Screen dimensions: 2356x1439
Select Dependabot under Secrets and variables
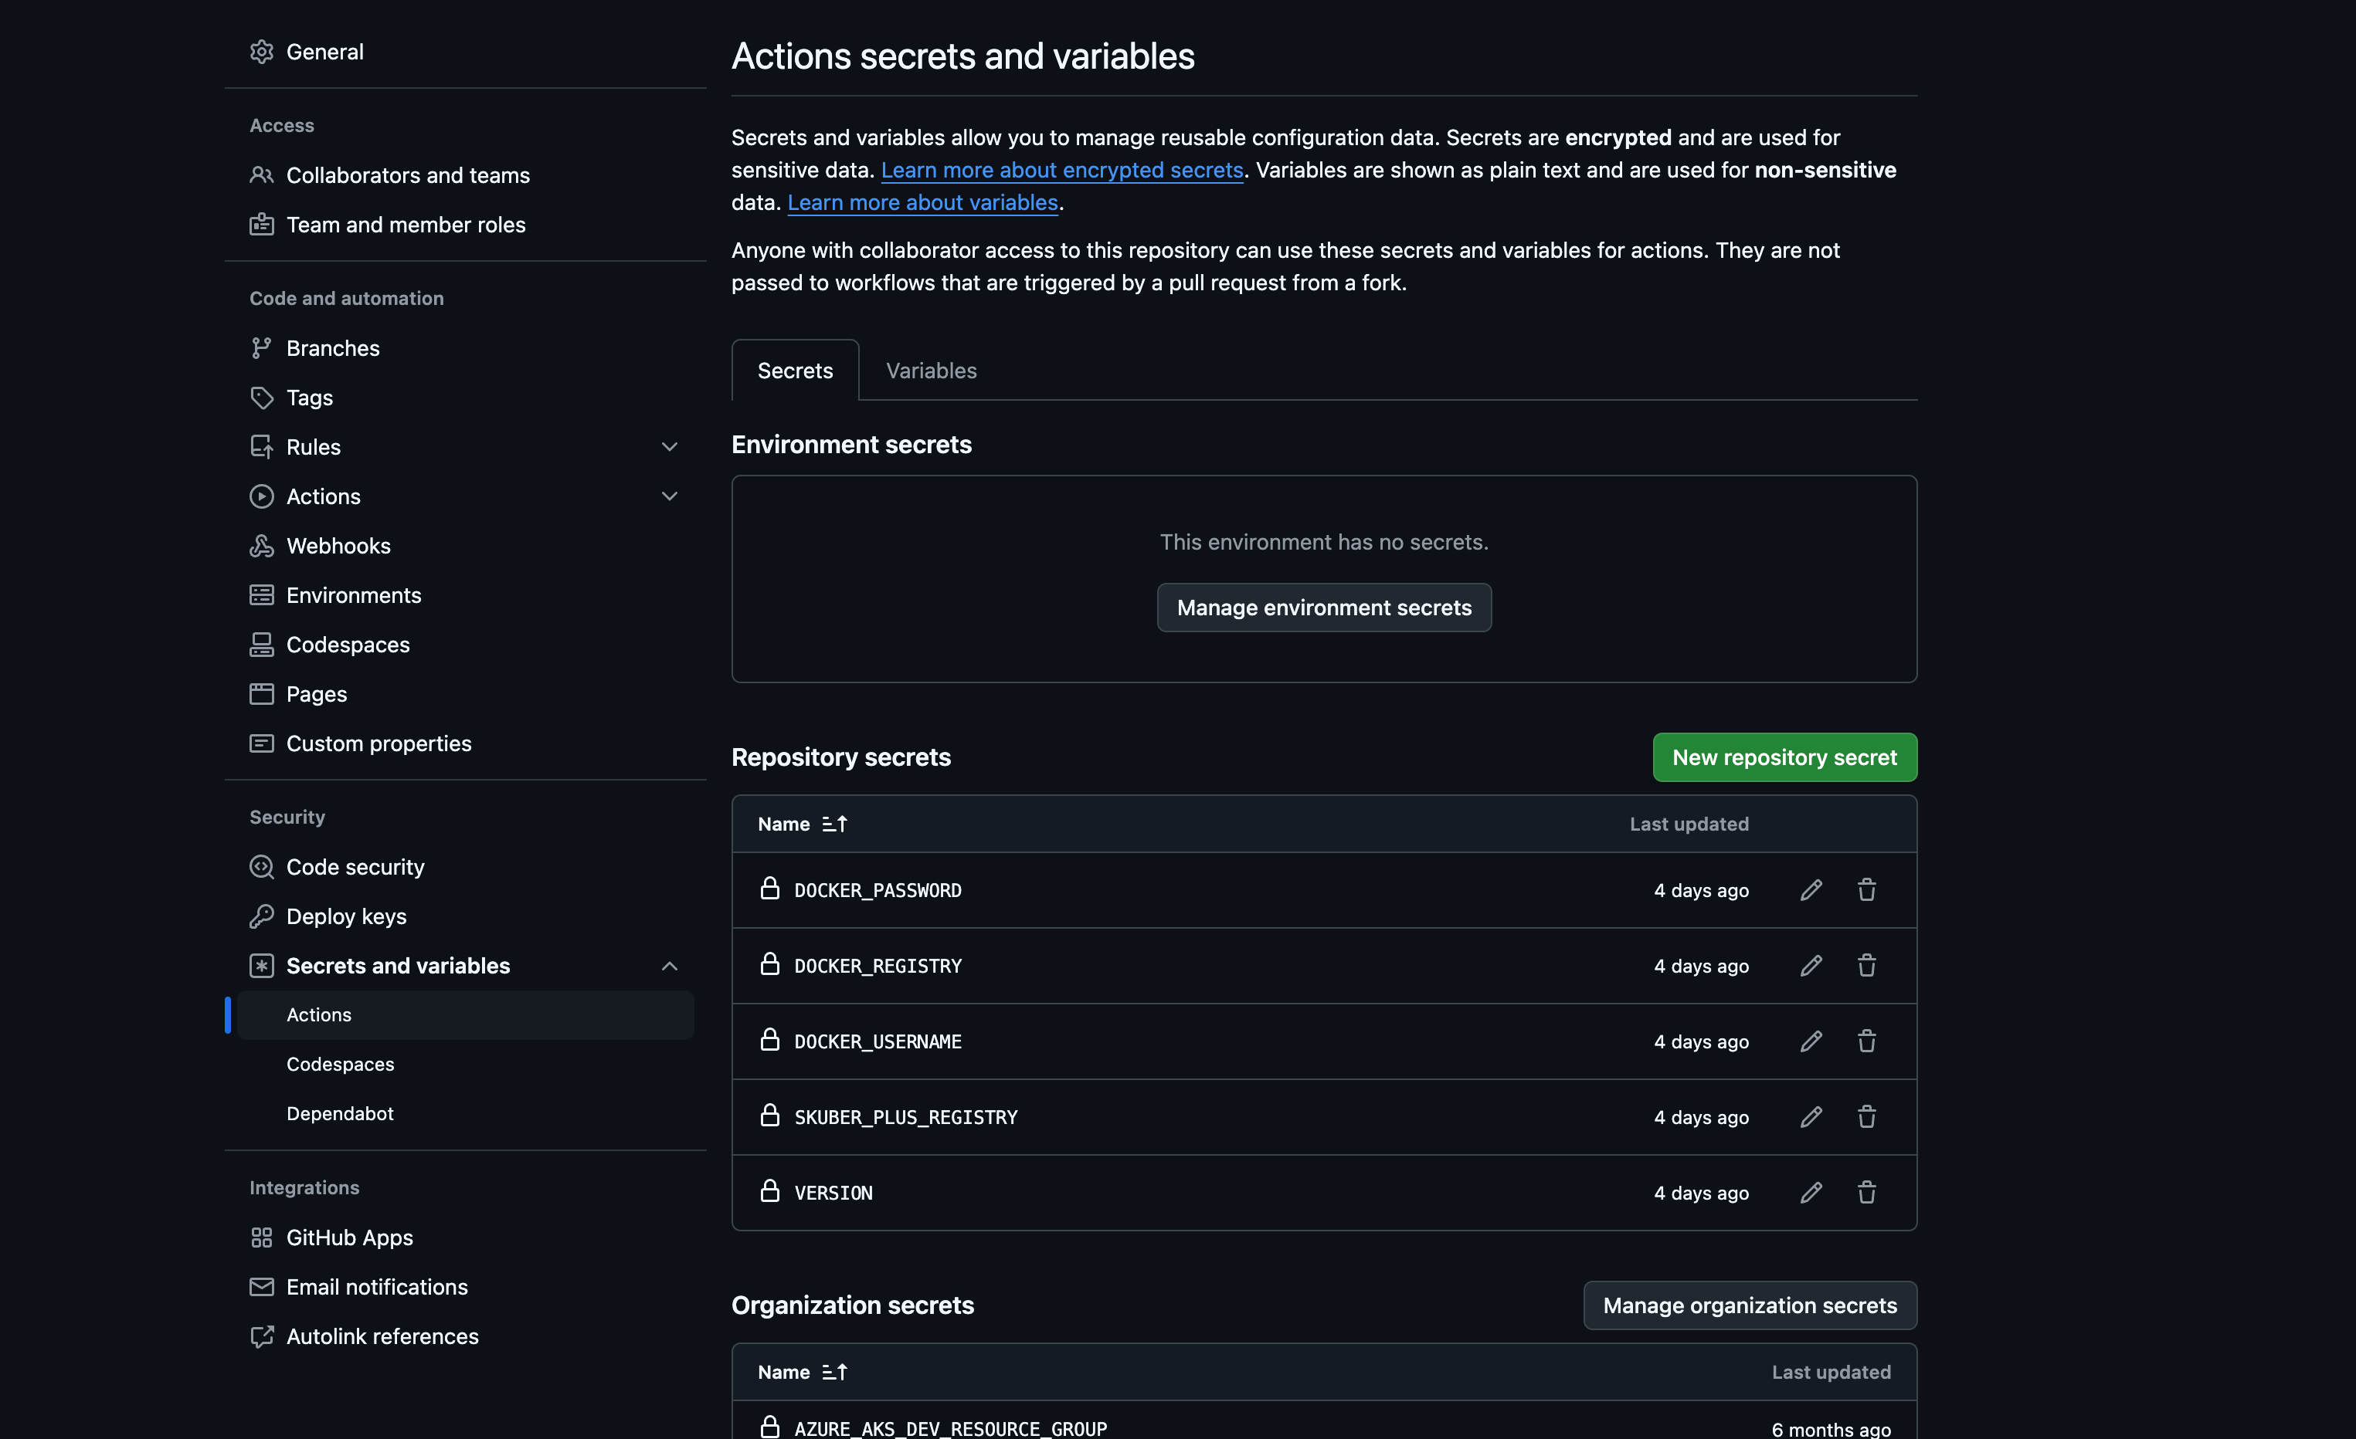point(466,1113)
